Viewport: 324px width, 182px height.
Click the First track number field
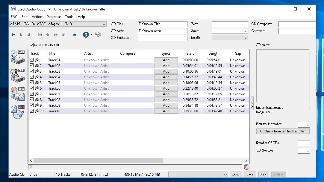tap(304, 124)
